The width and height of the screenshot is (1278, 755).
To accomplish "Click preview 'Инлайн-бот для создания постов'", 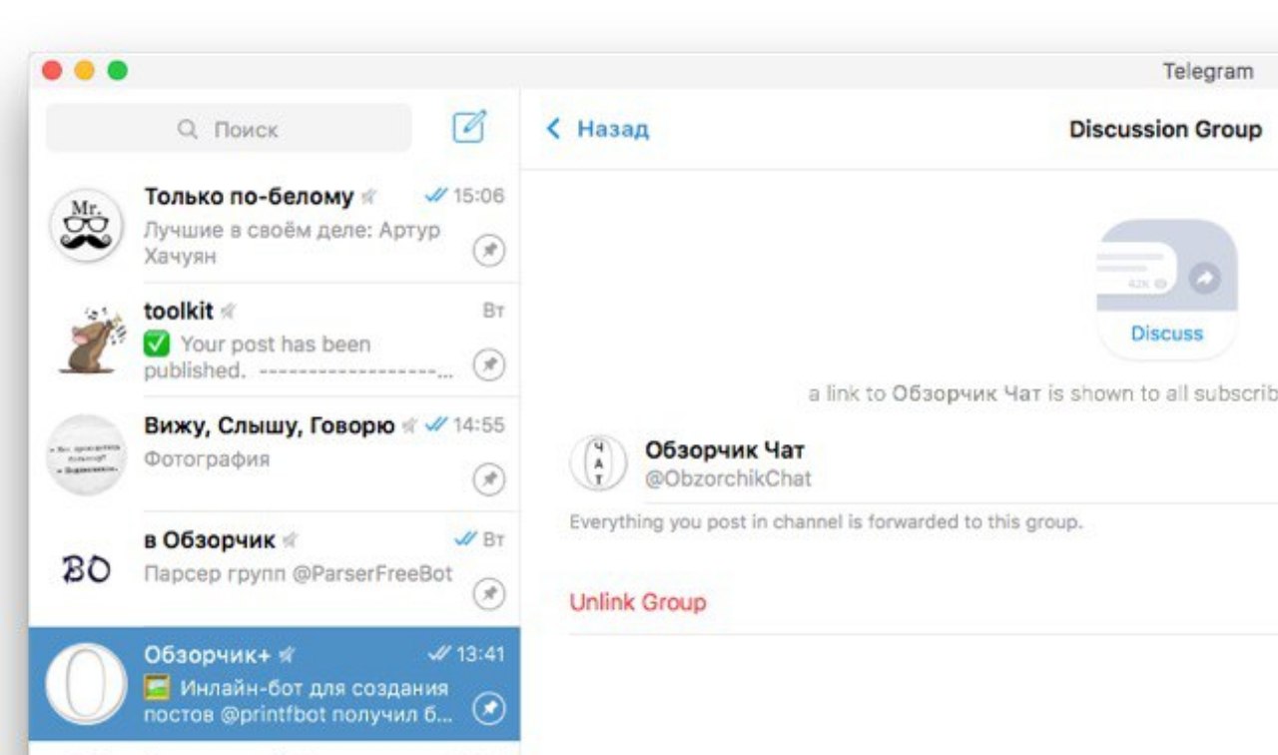I will [299, 701].
